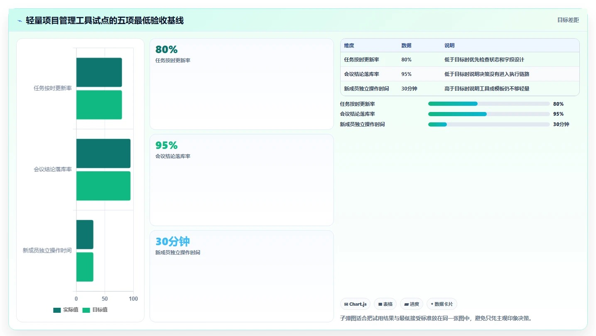
Task: Click the light green 目标值 bar for 任务按时更新率
Action: [99, 105]
